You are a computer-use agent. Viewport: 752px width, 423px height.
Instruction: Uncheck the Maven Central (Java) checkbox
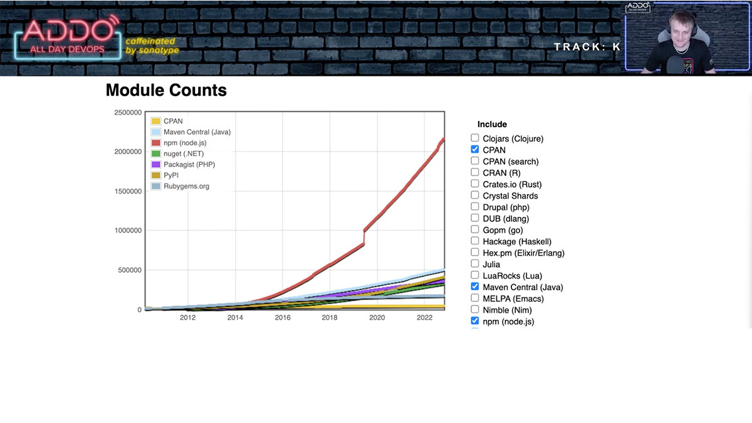tap(475, 287)
